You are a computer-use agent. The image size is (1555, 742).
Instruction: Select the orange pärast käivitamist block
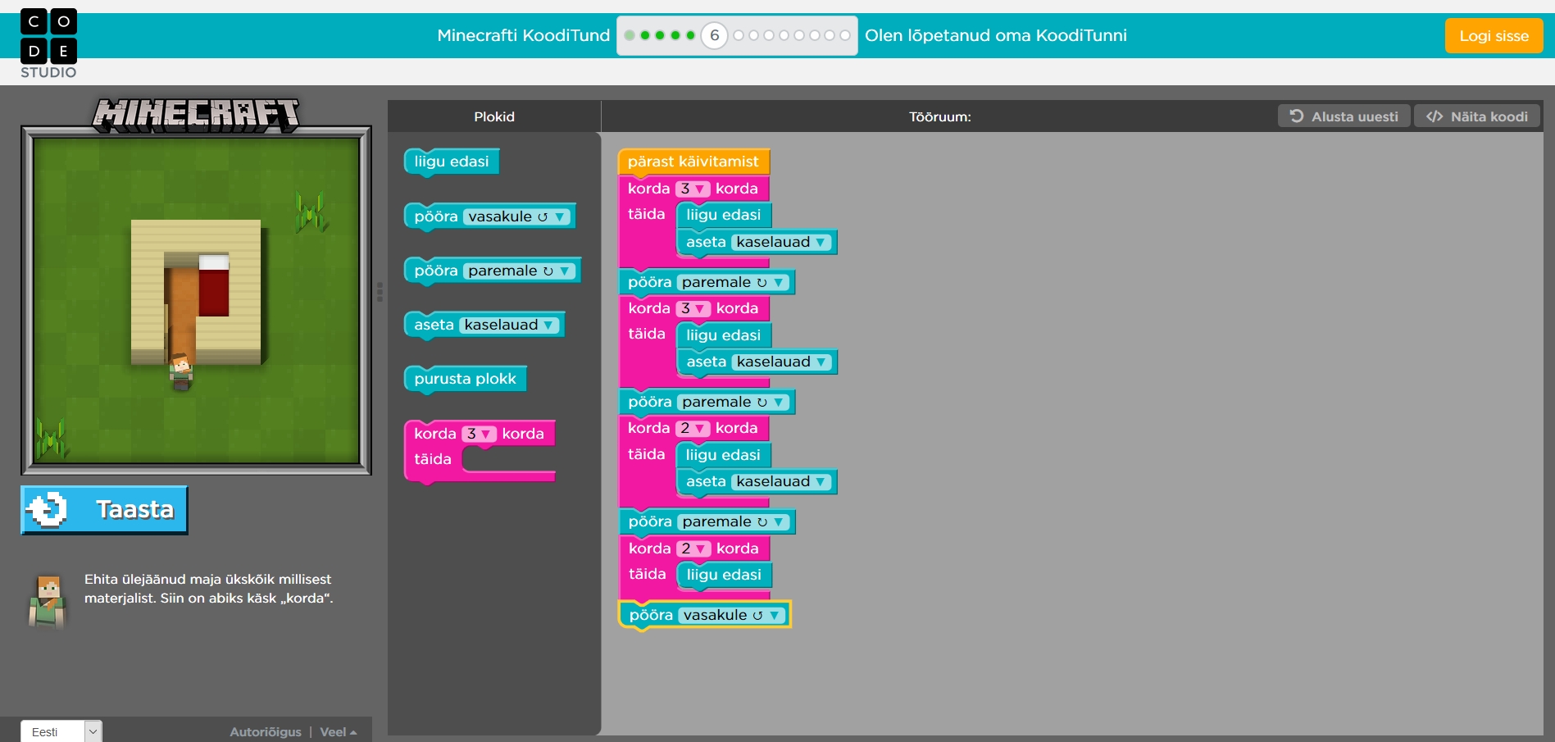pos(693,162)
